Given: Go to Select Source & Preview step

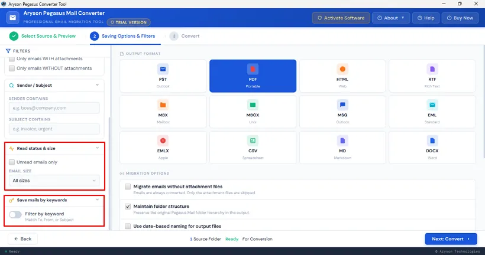Looking at the screenshot, I should coord(43,36).
